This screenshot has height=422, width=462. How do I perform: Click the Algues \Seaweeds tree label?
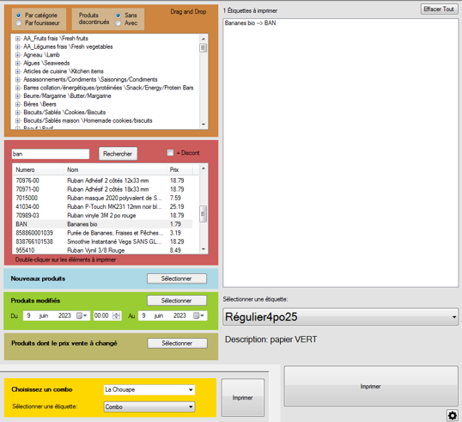pyautogui.click(x=46, y=63)
